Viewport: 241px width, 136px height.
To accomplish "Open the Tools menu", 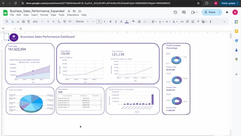I will pos(61,15).
